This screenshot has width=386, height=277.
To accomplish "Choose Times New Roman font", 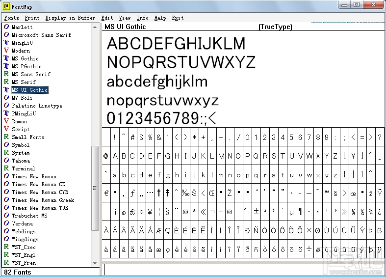I will point(34,176).
